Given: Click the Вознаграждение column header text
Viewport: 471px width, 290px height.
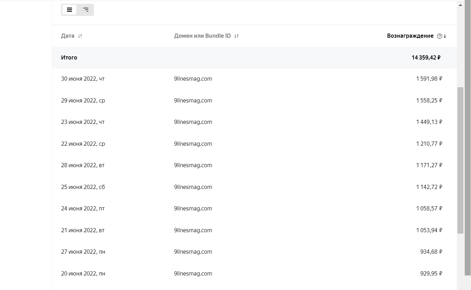Looking at the screenshot, I should point(410,36).
